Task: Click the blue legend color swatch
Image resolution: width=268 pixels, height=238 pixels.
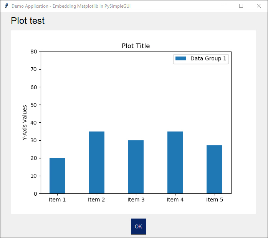Action: point(181,58)
